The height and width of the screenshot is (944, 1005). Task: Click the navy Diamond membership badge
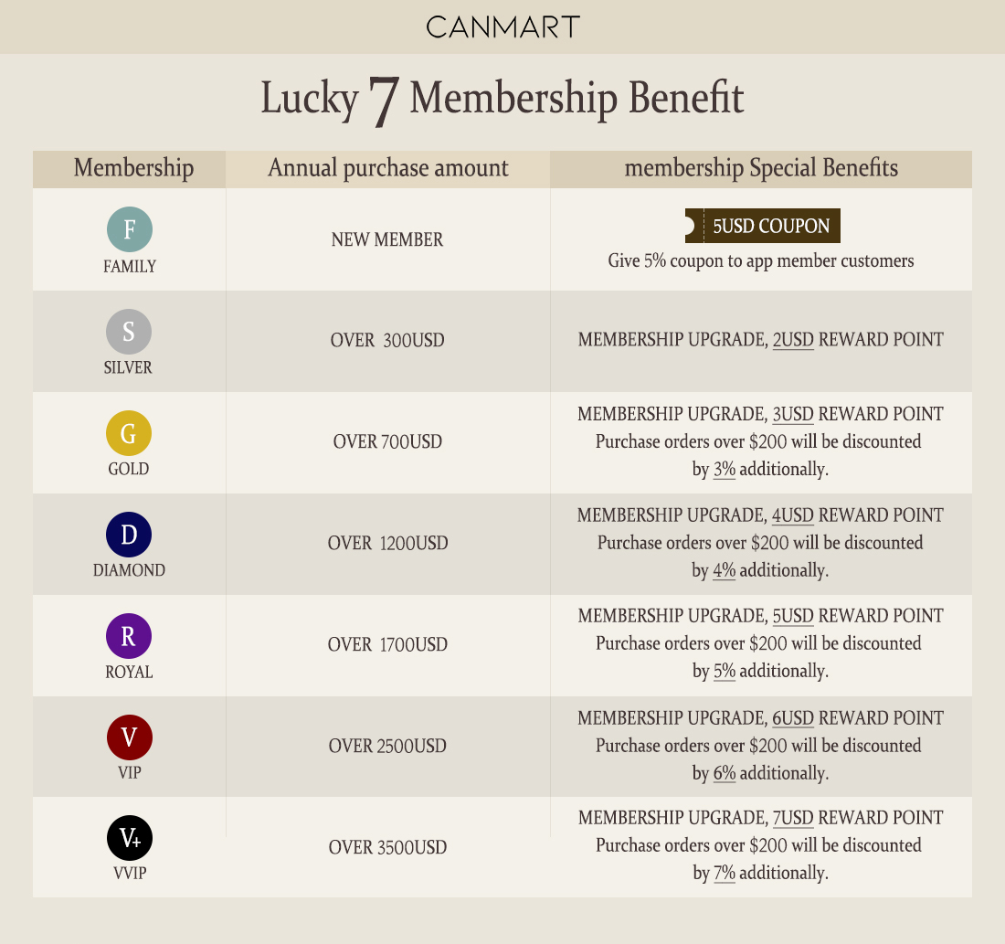[x=129, y=535]
